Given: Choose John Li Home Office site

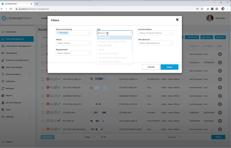Looking at the screenshot, I should [x=114, y=54].
